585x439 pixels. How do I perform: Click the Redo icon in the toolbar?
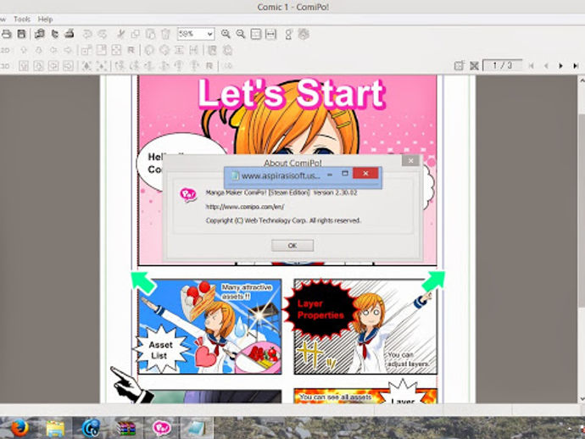point(103,34)
